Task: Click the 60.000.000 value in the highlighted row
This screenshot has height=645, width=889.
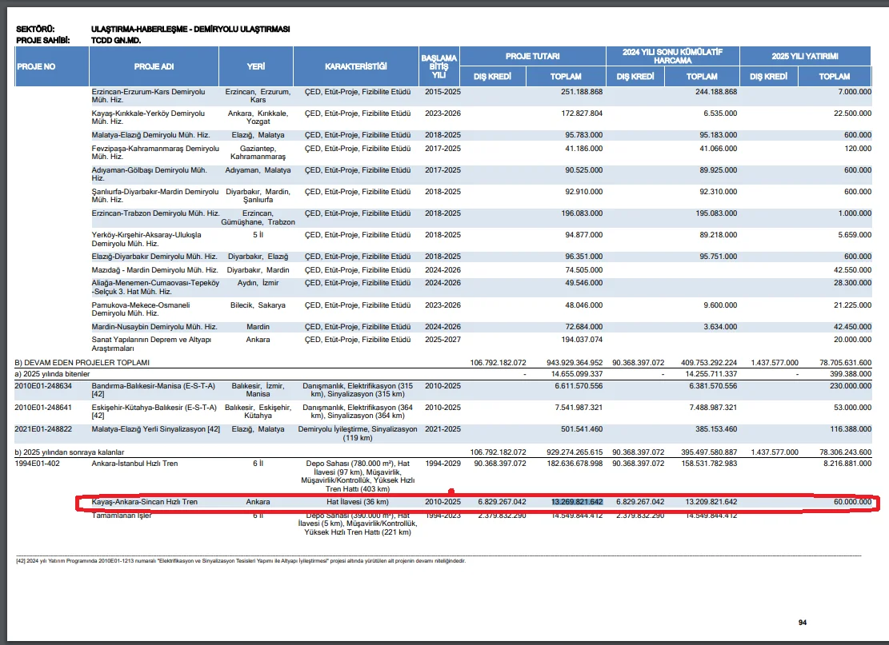Action: (849, 502)
